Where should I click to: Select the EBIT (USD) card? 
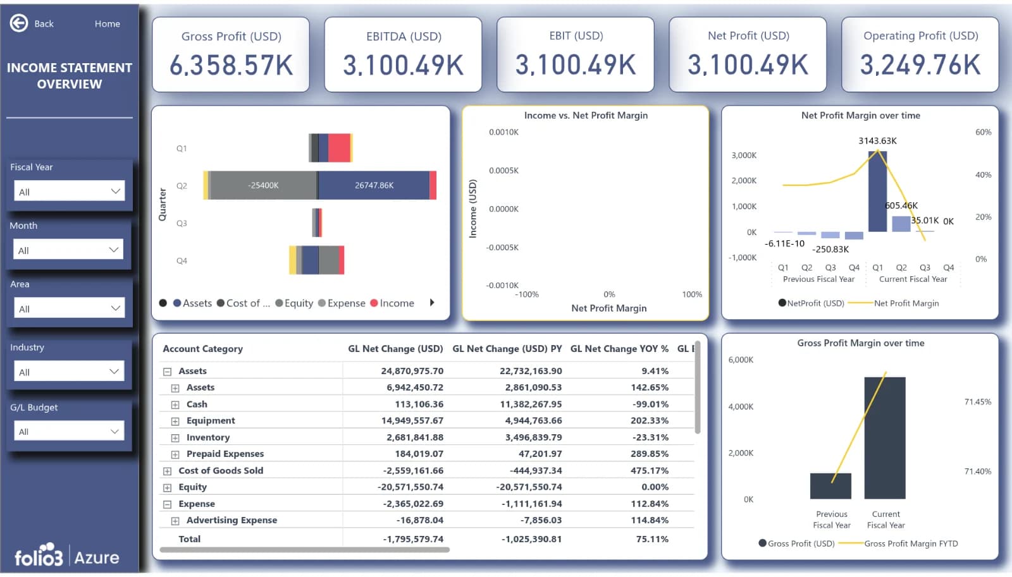point(576,54)
